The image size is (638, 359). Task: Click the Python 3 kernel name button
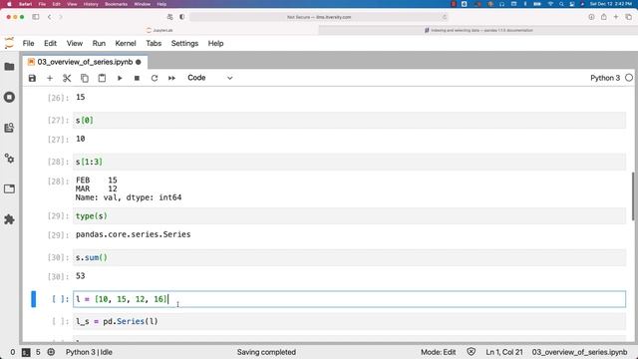click(x=605, y=78)
